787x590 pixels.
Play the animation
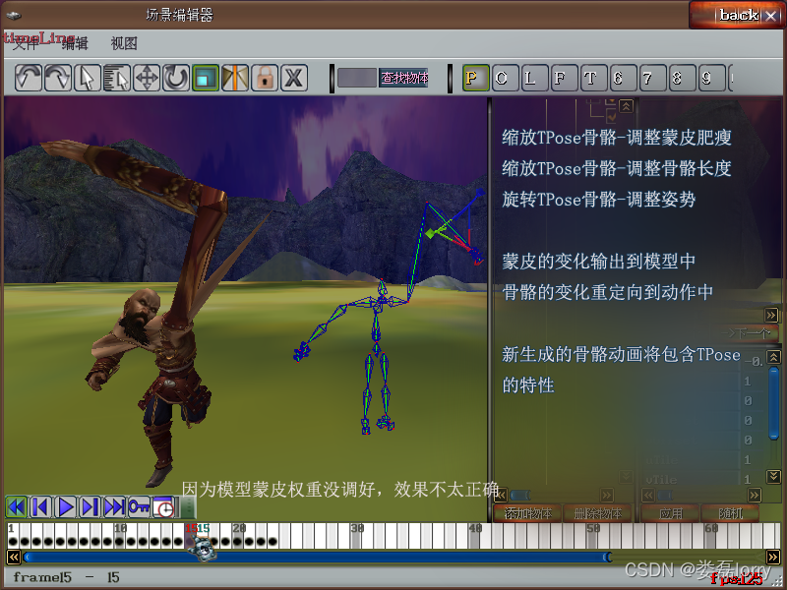pos(65,507)
